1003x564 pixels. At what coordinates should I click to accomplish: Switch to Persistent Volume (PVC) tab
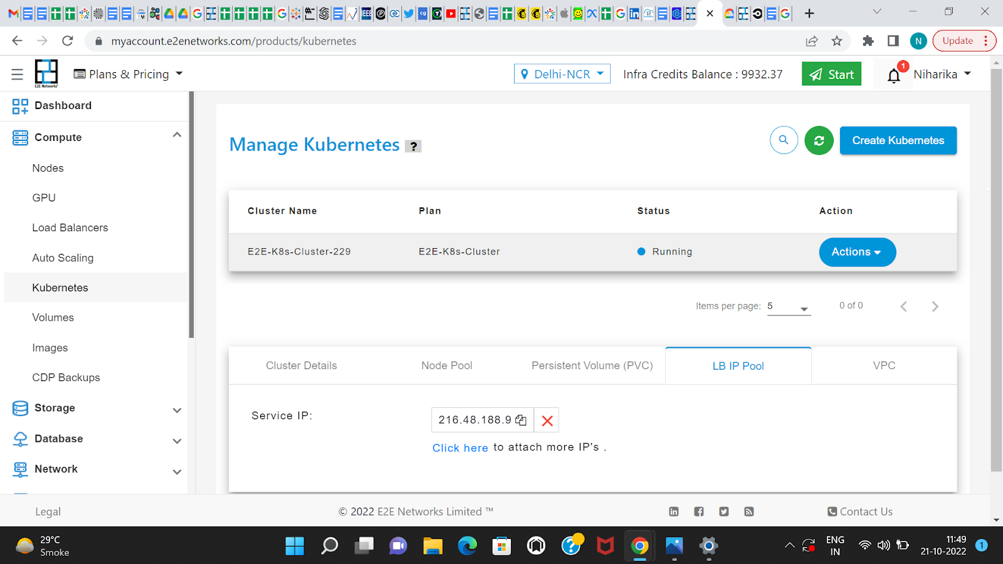coord(592,365)
